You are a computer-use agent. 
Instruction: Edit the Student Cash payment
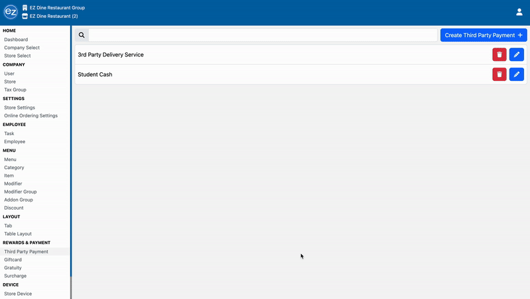517,74
